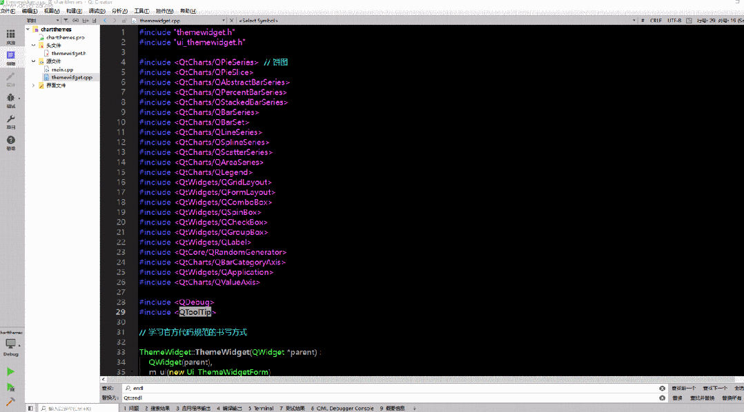Open the 帮助(H) menu
This screenshot has width=744, height=412.
coord(188,11)
